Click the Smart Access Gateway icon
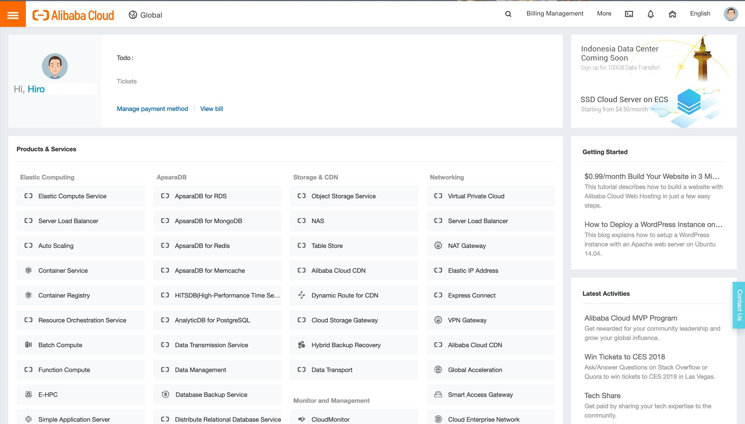 point(438,394)
